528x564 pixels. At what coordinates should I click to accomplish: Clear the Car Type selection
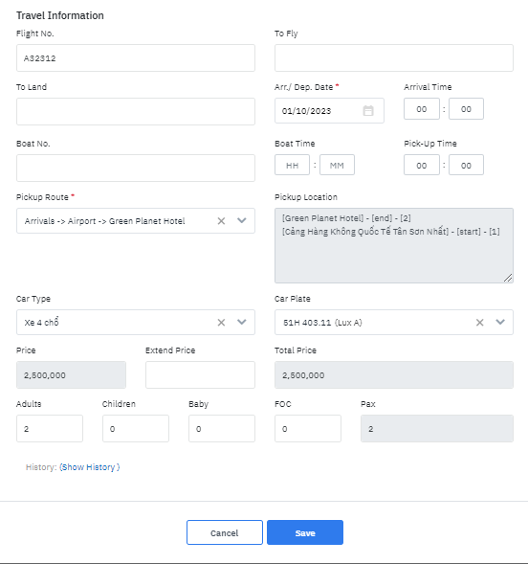coord(221,323)
